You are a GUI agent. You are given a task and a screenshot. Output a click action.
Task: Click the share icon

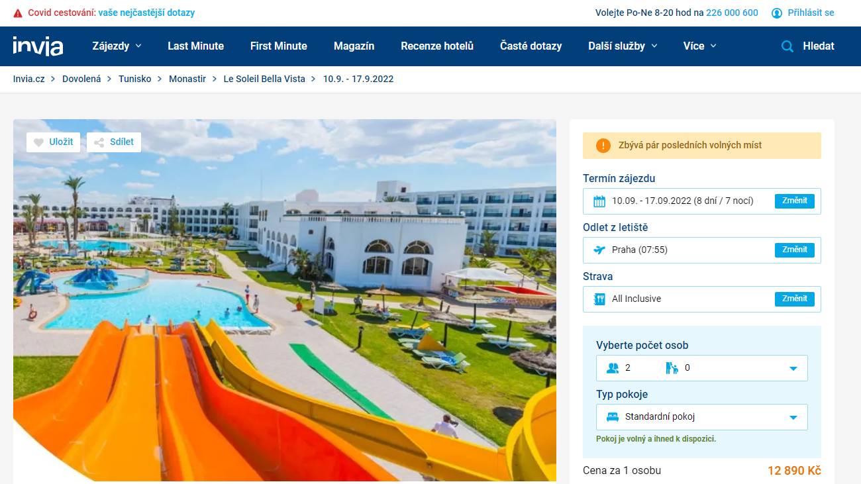pos(99,142)
